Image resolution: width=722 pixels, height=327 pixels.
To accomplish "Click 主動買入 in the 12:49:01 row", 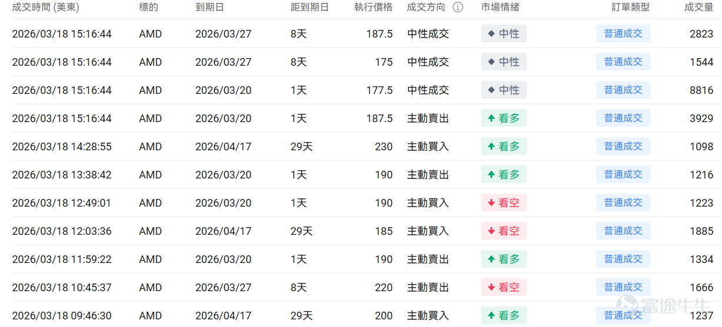I will (x=428, y=203).
